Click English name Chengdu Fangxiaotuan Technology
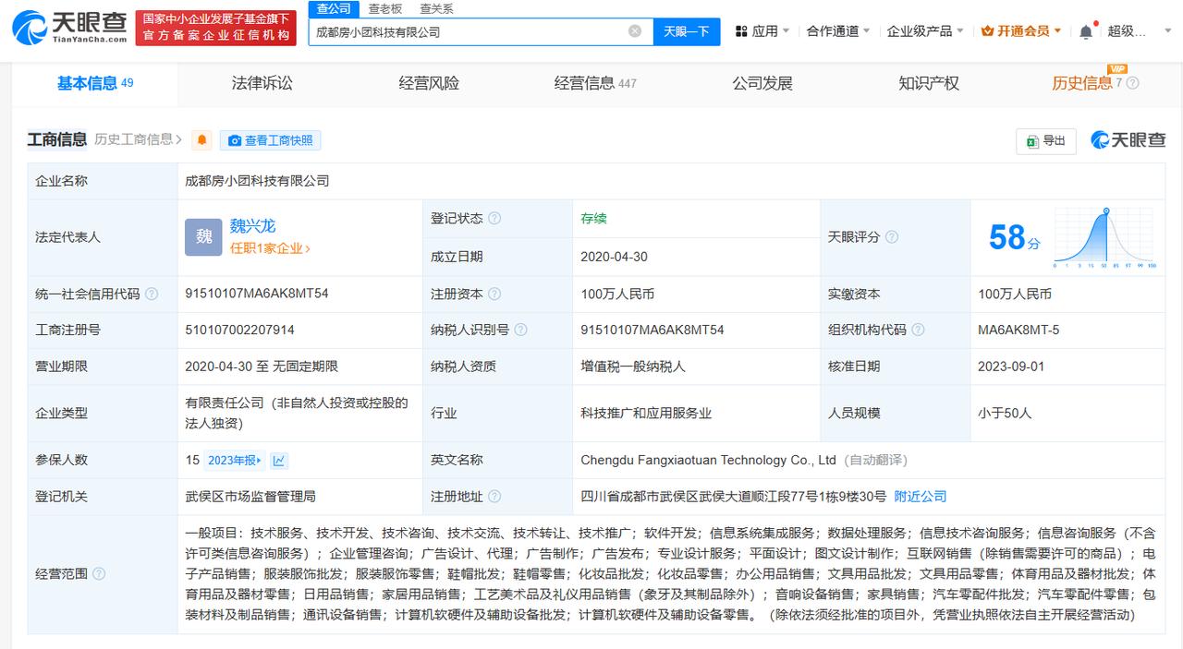1183x649 pixels. (708, 460)
